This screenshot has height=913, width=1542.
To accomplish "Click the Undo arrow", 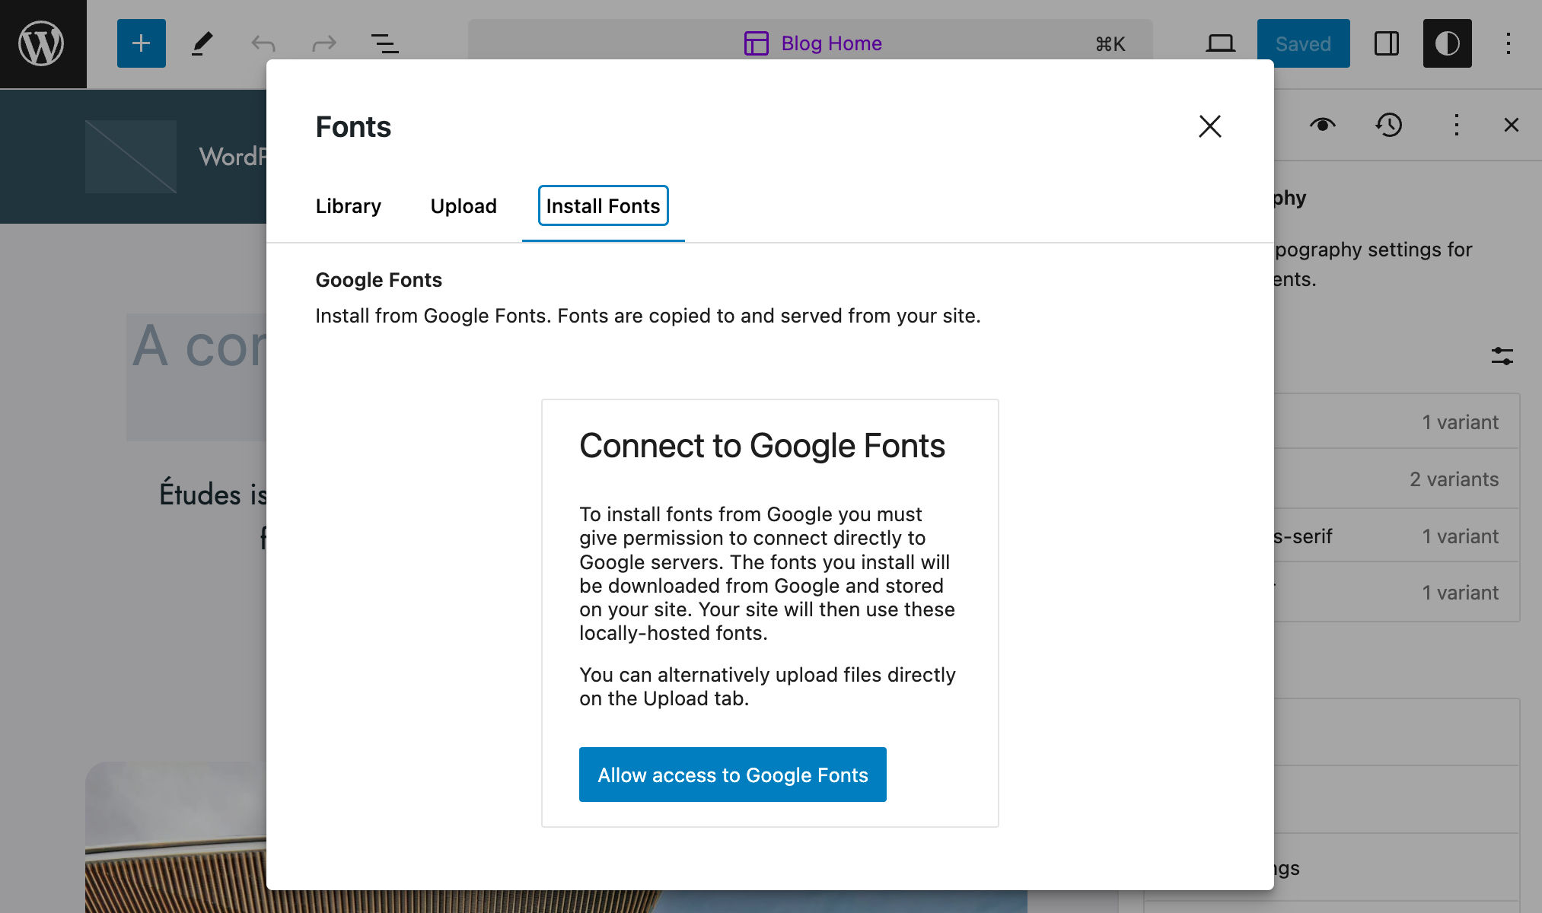I will pos(261,43).
